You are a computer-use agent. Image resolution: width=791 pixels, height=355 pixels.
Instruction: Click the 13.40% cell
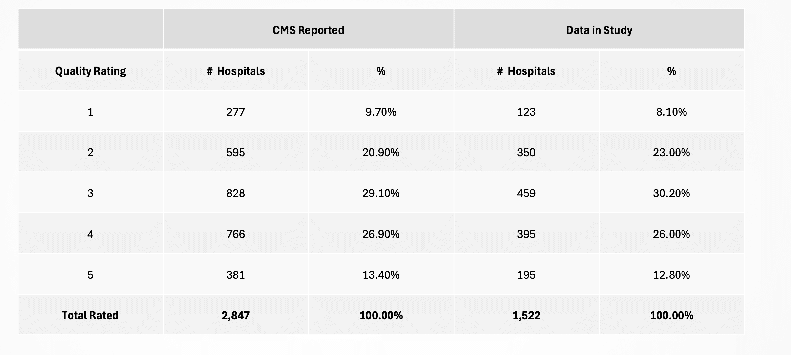[x=381, y=275]
